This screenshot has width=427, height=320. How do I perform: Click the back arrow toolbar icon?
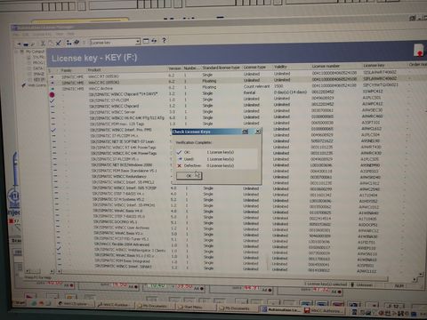[x=19, y=44]
